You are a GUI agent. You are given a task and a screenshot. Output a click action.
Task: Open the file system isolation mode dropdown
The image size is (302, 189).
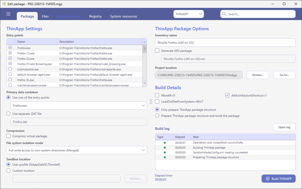tap(76, 150)
